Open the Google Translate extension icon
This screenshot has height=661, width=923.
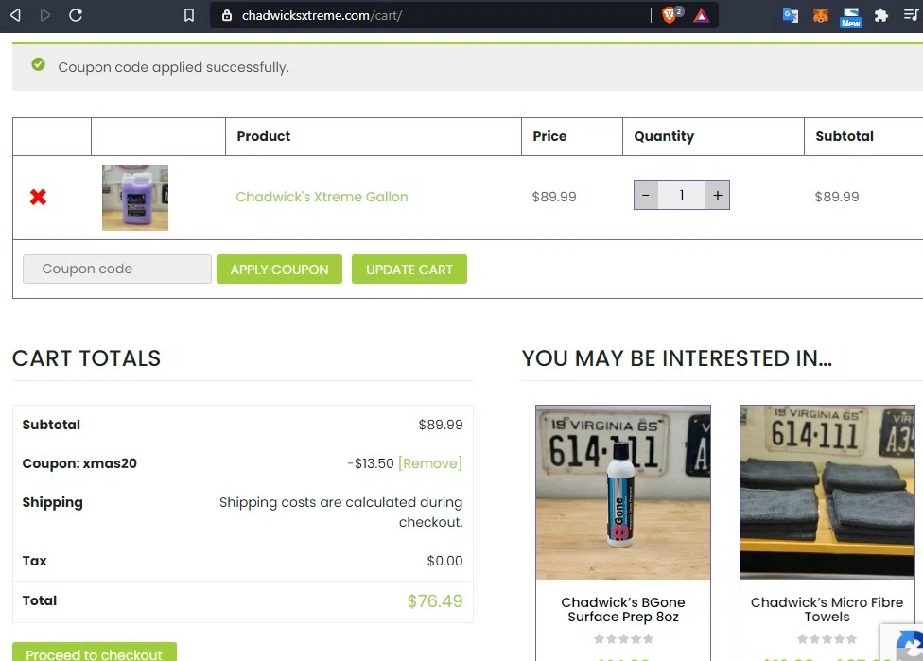tap(790, 15)
